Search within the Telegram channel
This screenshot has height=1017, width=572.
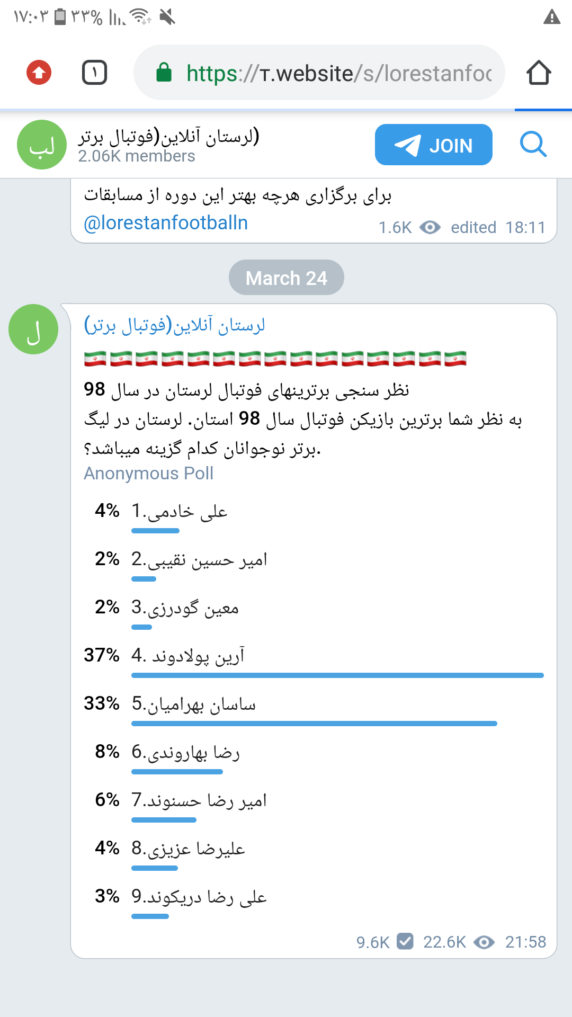(533, 145)
